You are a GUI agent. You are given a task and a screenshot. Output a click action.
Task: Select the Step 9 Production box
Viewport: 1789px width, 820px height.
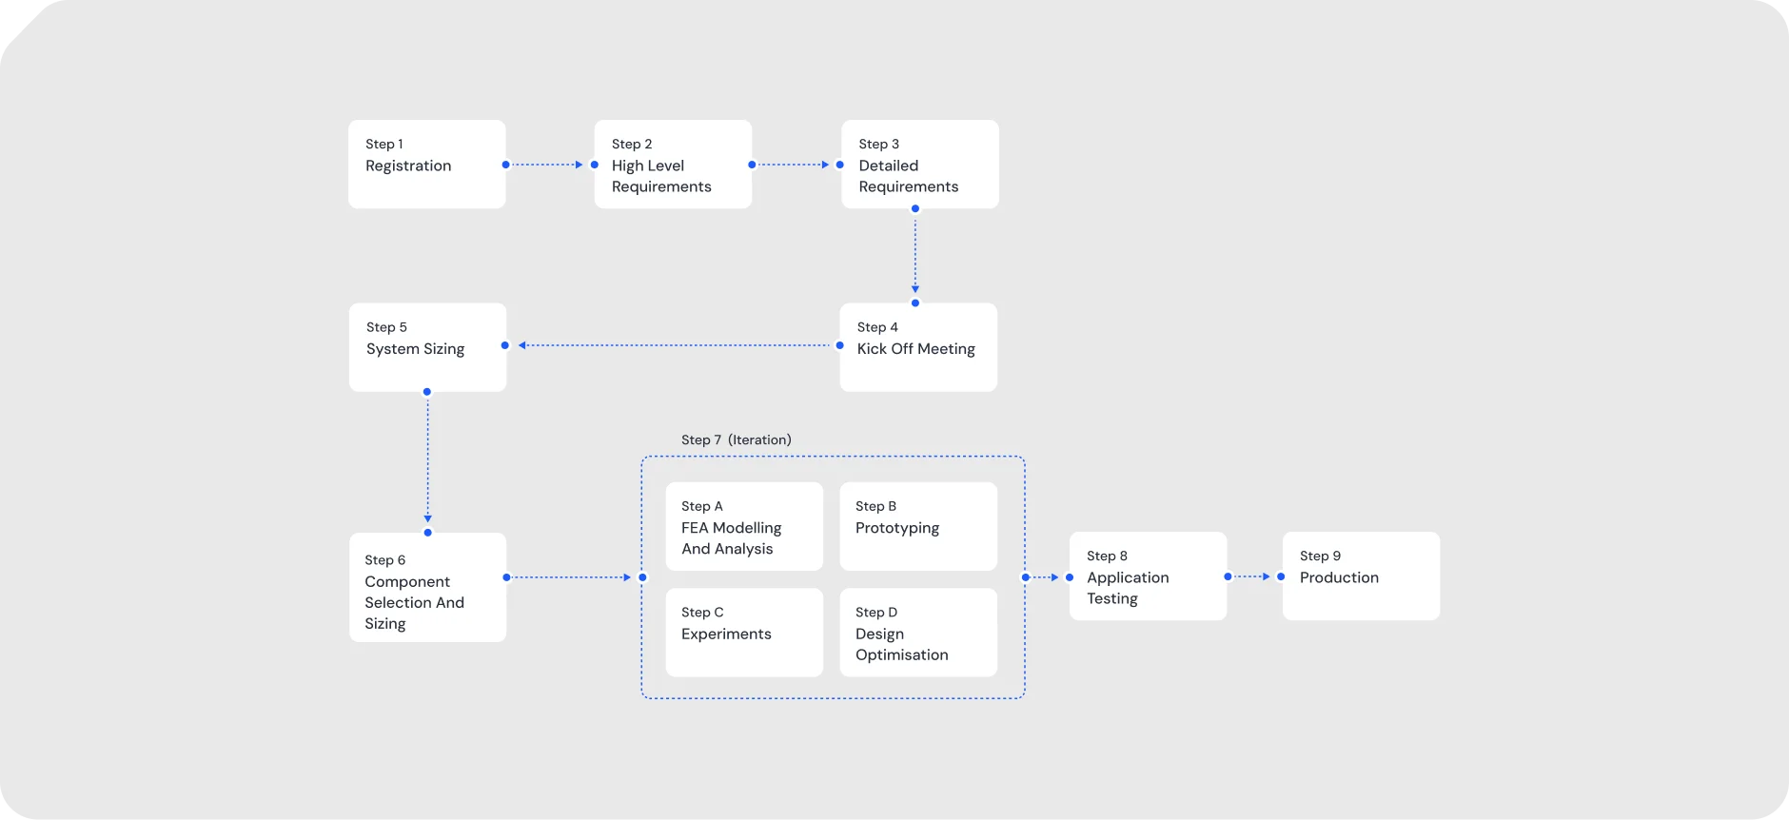[x=1361, y=576]
